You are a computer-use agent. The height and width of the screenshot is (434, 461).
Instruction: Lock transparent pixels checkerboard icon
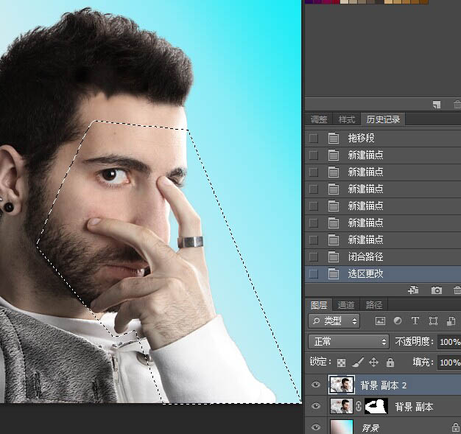[x=341, y=363]
